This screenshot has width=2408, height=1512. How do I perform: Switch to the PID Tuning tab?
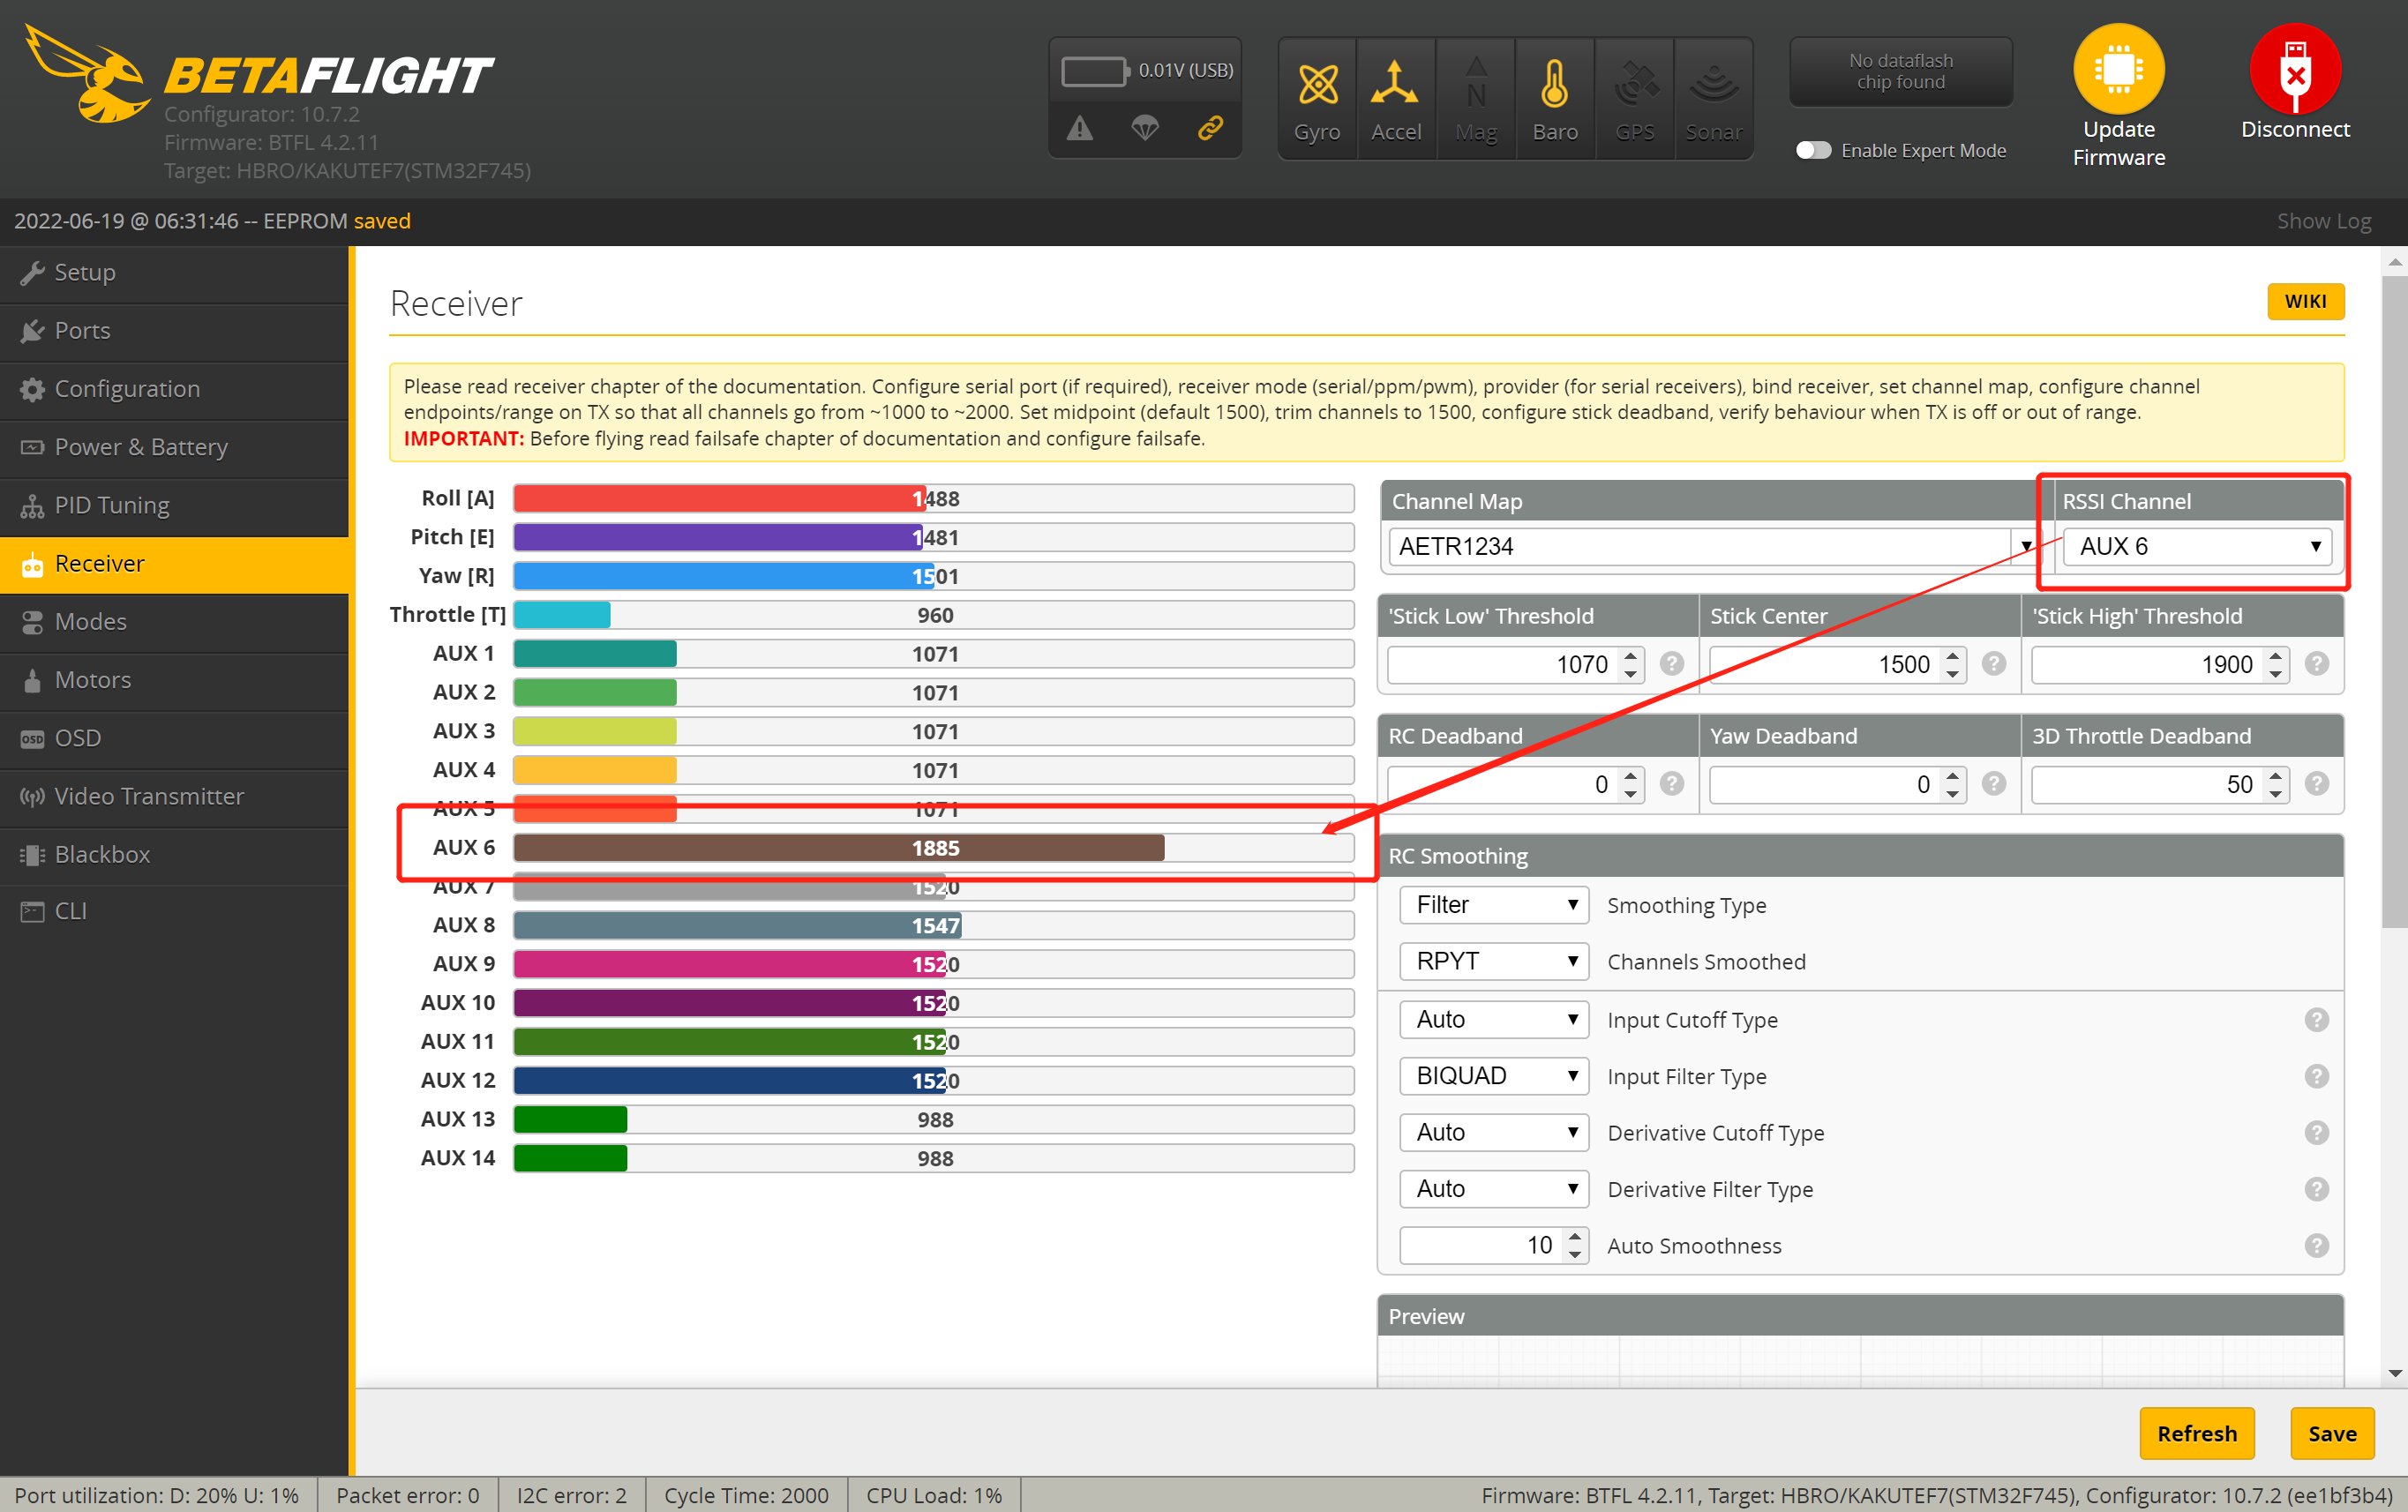(112, 505)
